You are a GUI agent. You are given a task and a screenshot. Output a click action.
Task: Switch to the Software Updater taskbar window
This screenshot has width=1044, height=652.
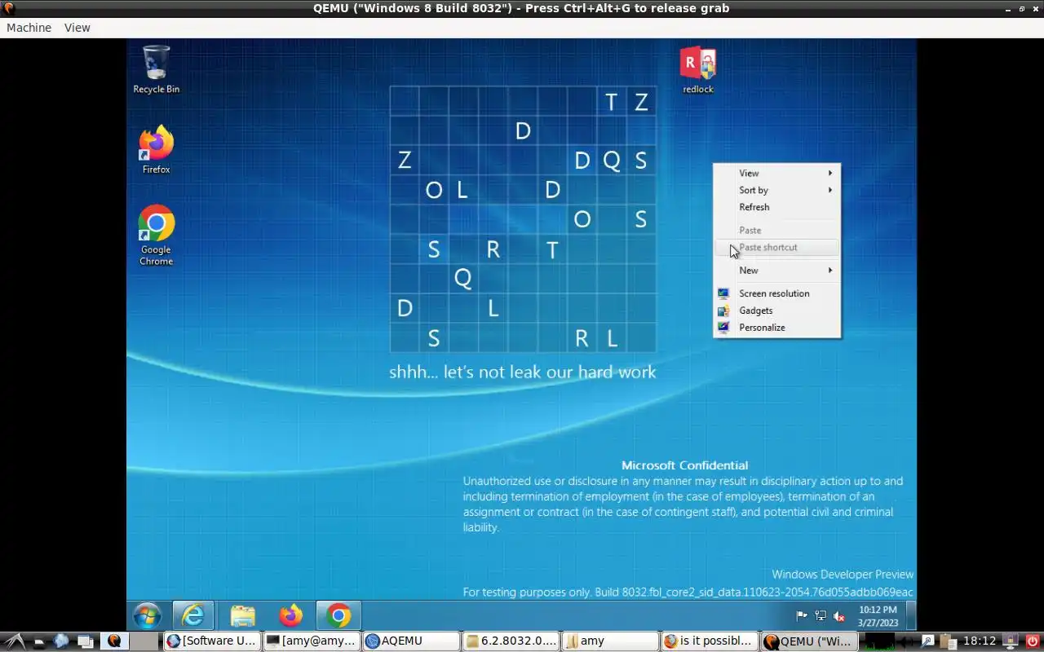[212, 641]
